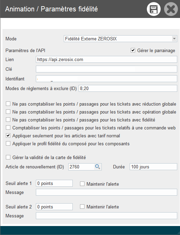Click the Seuil alerte 1 points field
Viewport: 180px width, 235px height.
coord(54,183)
